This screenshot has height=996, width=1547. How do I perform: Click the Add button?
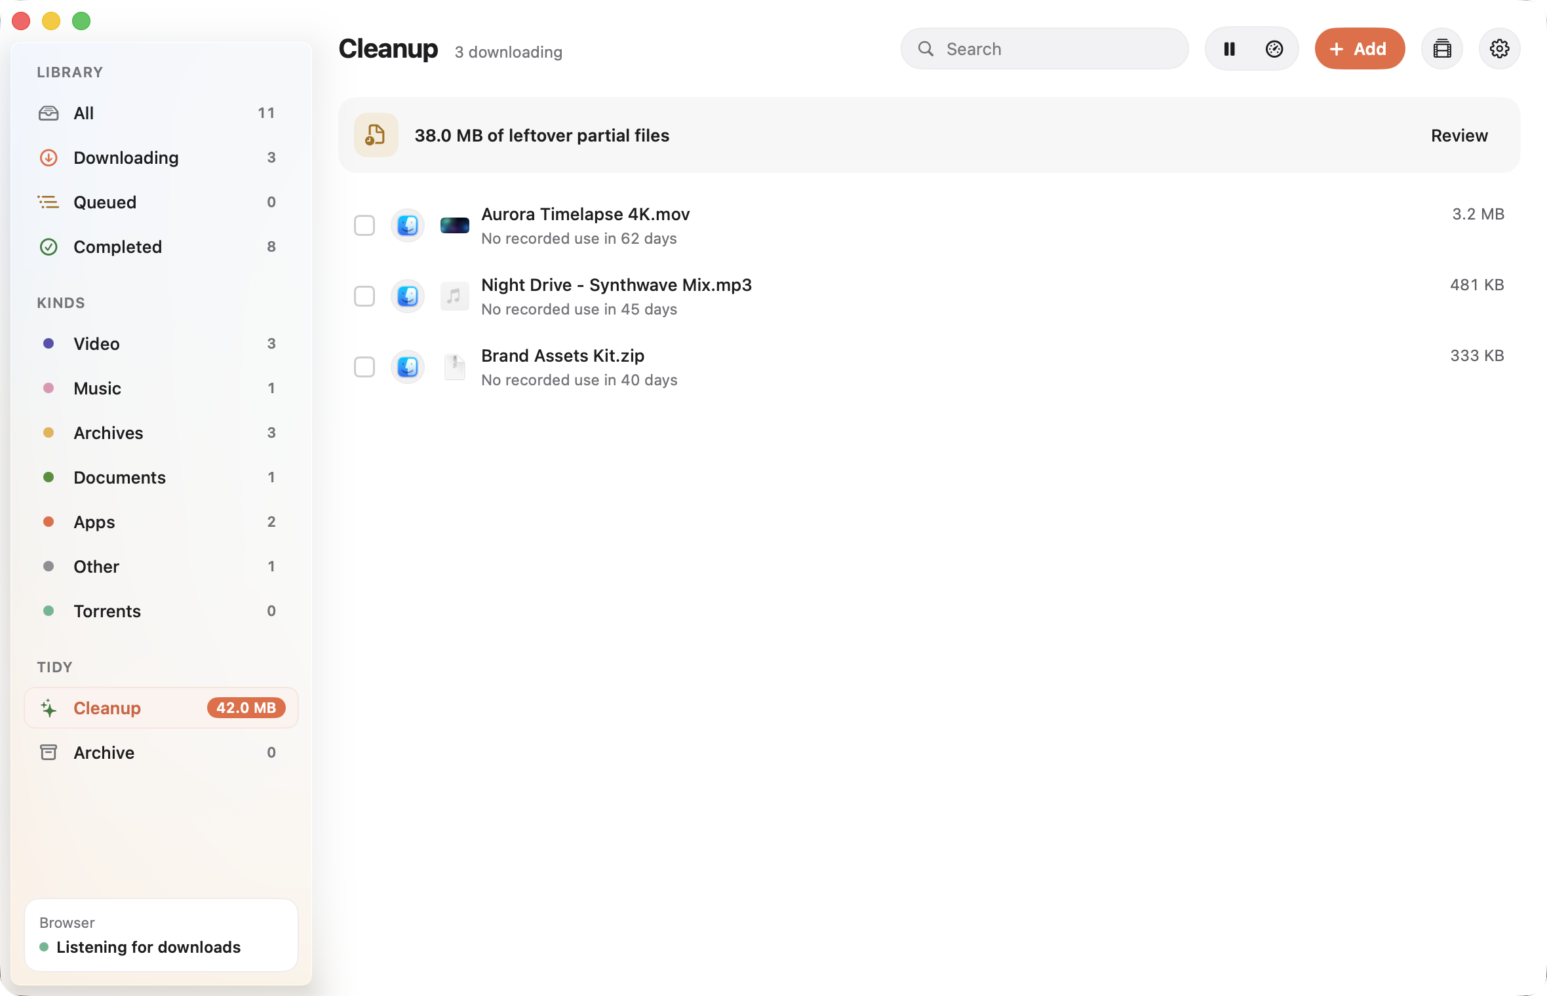pos(1360,49)
